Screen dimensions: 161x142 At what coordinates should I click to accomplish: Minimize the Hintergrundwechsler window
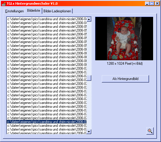(147, 4)
